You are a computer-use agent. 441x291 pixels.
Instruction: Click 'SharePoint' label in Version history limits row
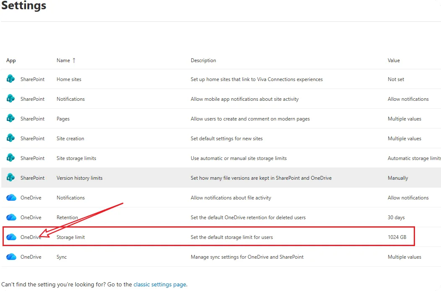(x=32, y=178)
